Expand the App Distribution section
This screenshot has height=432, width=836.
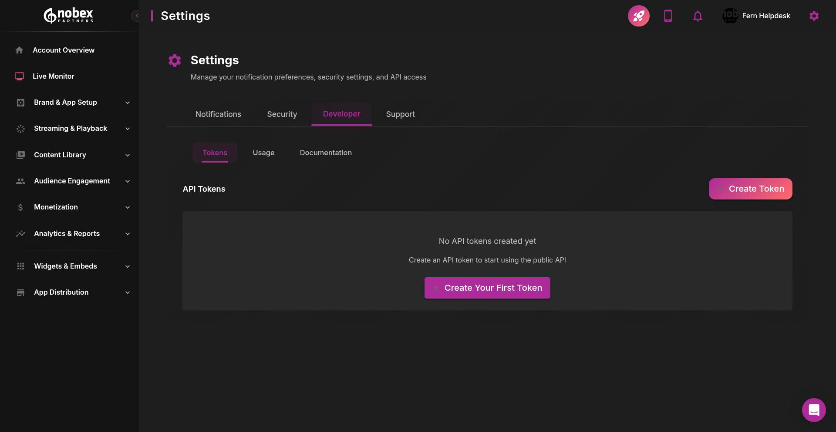coord(127,292)
